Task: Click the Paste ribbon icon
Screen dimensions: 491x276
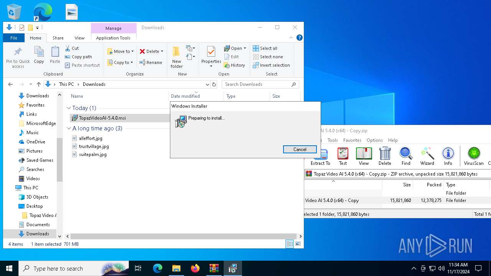Action: tap(55, 55)
